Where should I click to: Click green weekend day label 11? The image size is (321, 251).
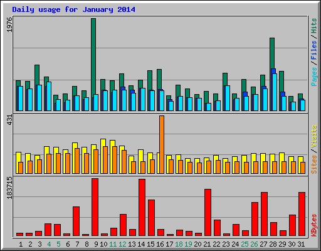[113, 244]
